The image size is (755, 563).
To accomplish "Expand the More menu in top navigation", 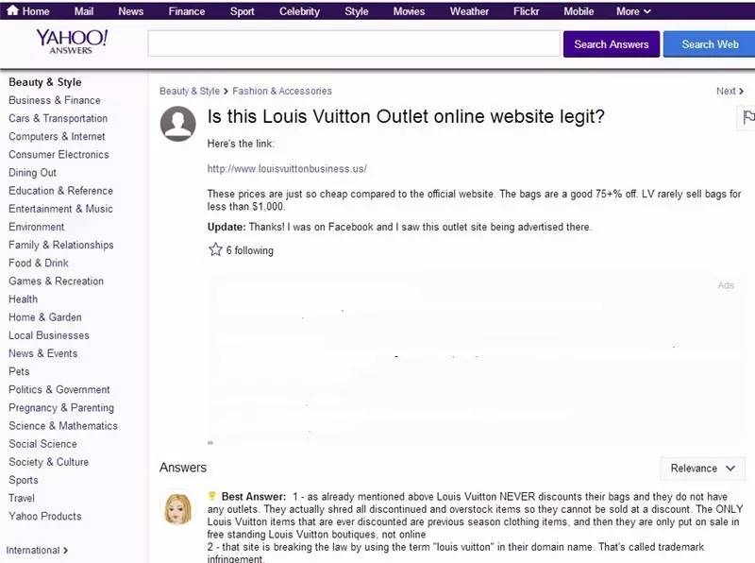I will pyautogui.click(x=633, y=11).
